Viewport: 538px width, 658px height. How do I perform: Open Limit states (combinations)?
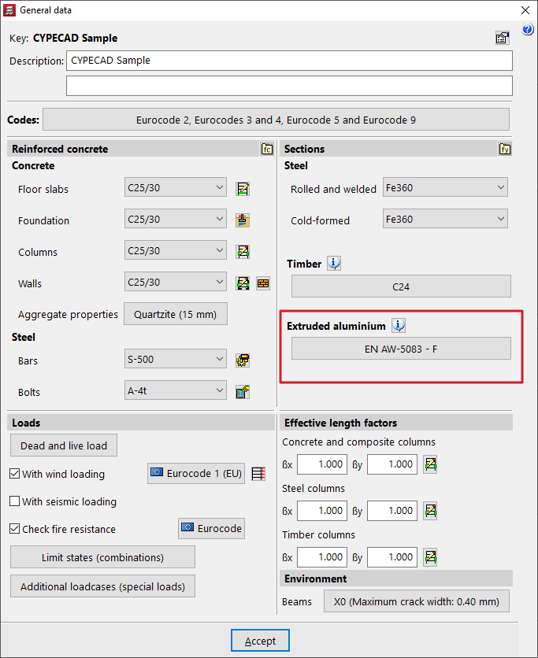pos(102,557)
